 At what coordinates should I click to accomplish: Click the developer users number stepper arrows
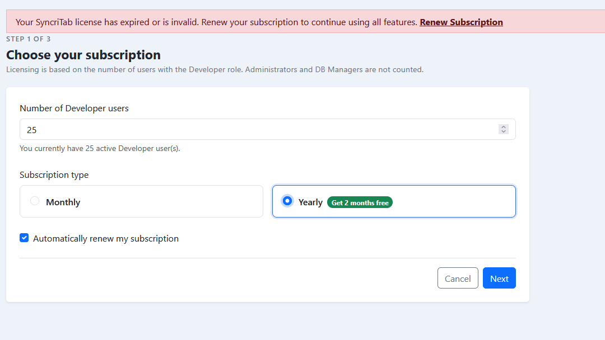click(503, 129)
